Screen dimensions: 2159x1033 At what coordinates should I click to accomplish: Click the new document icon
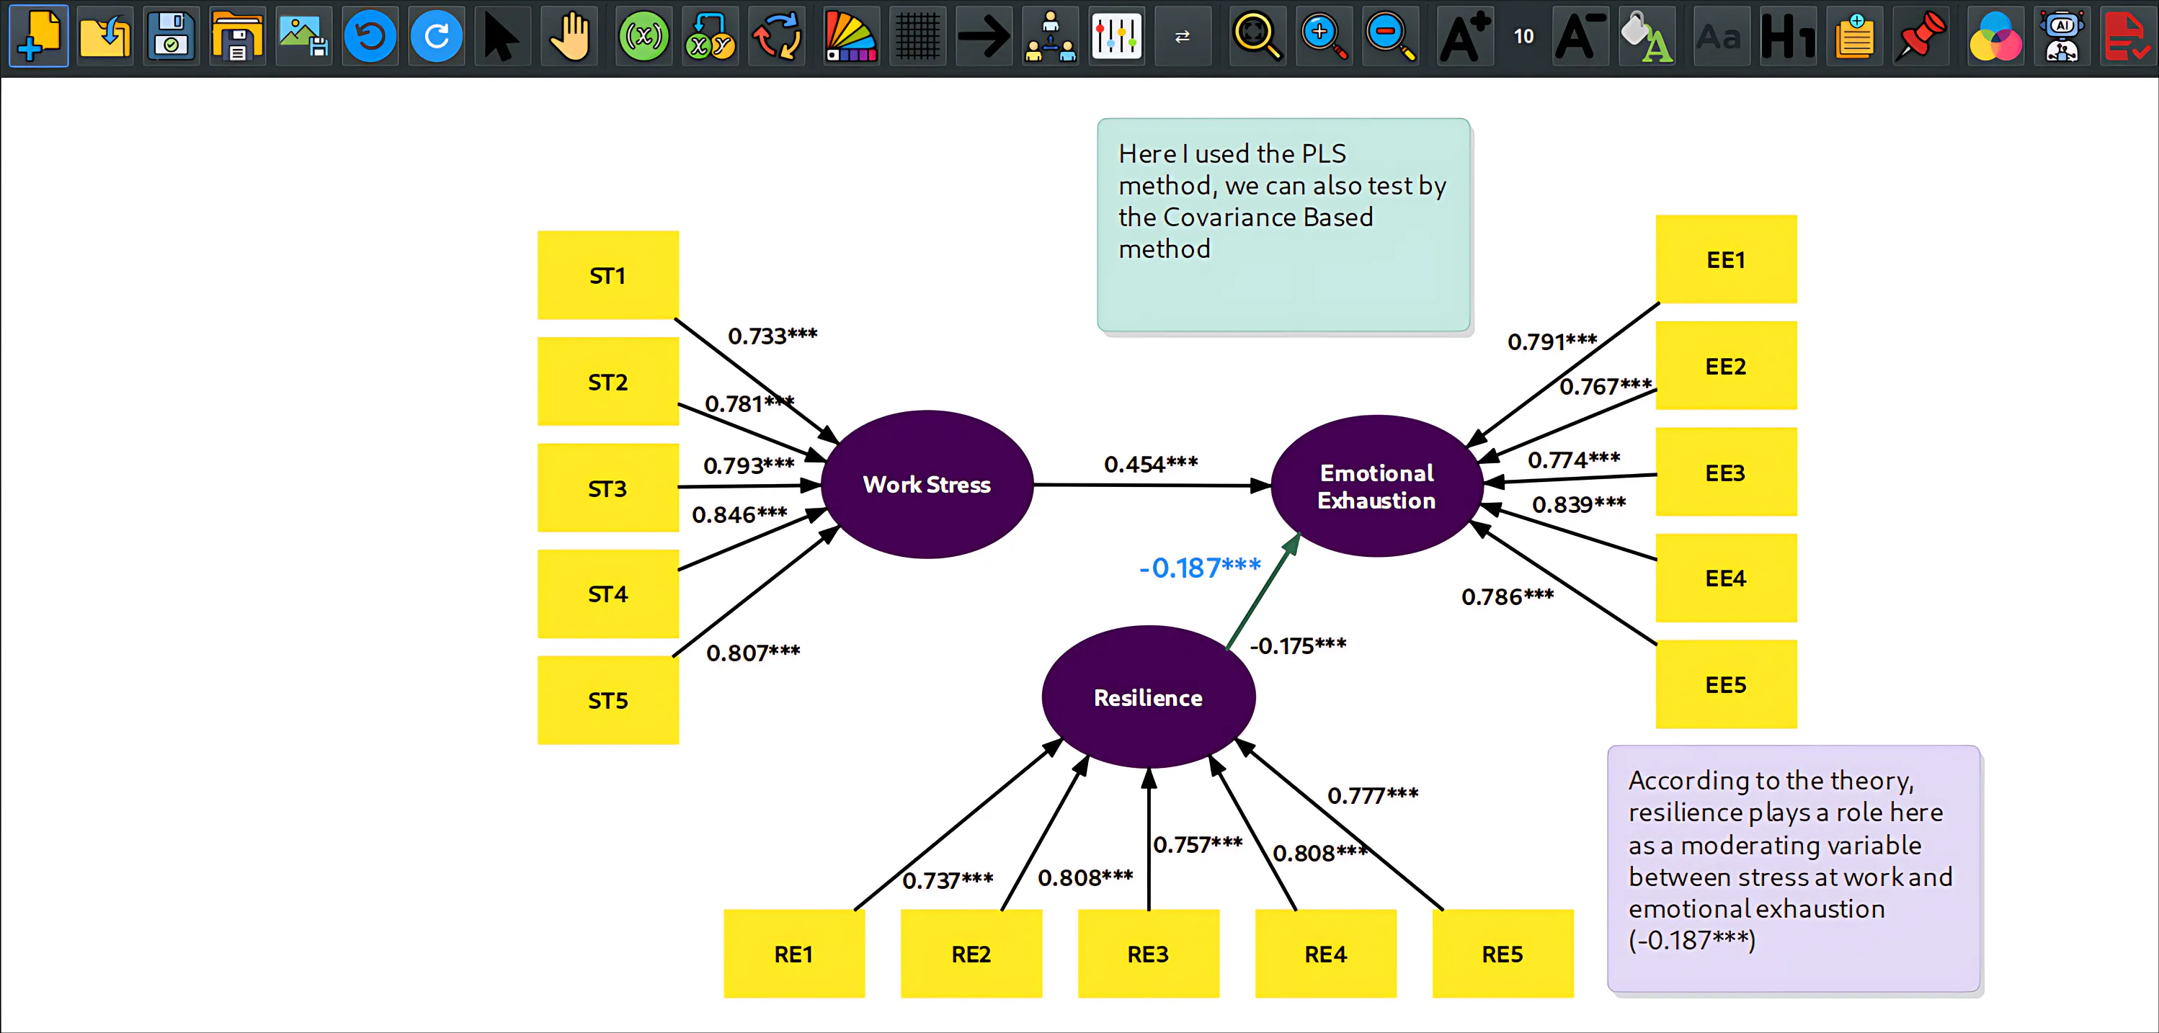coord(39,36)
